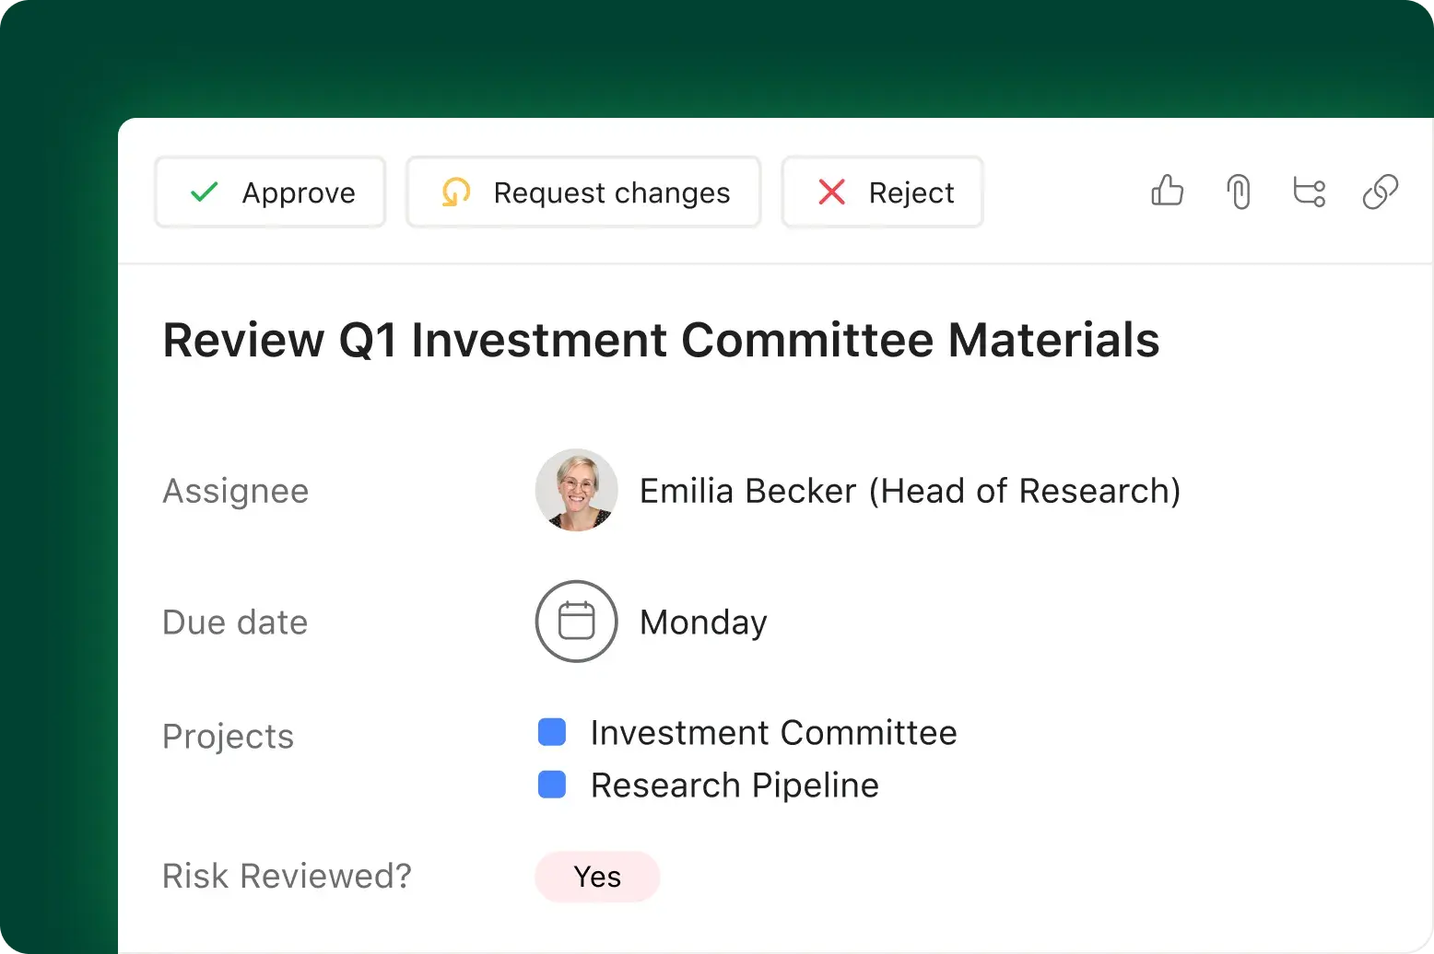Add a subtask via the subtask icon
The width and height of the screenshot is (1434, 954).
tap(1309, 192)
